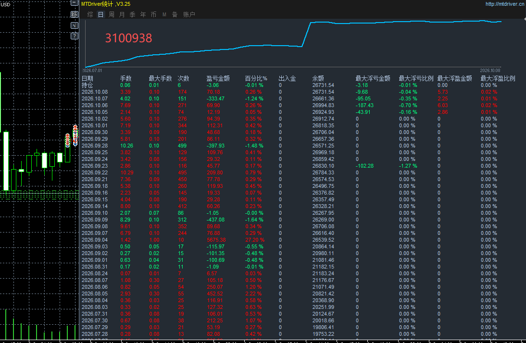Viewport: 526px width, 343px height.
Task: Toggle the checkmark √ button
Action: pyautogui.click(x=75, y=25)
